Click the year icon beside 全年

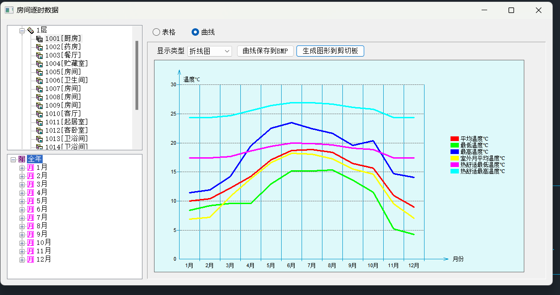tap(22, 159)
